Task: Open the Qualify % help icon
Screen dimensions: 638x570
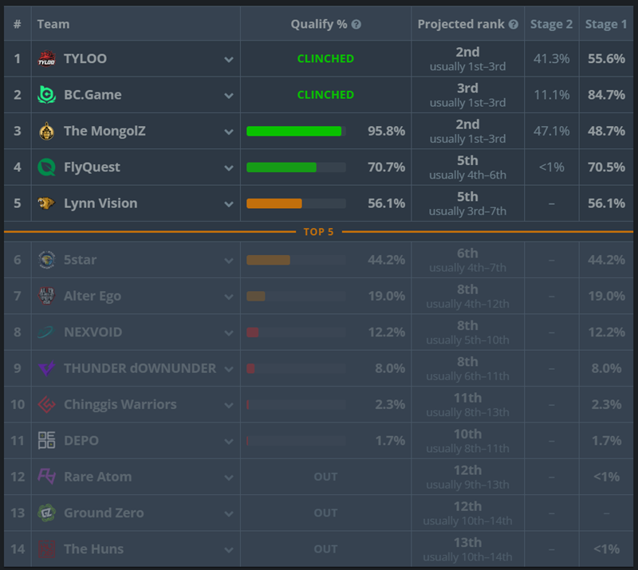Action: click(x=356, y=25)
